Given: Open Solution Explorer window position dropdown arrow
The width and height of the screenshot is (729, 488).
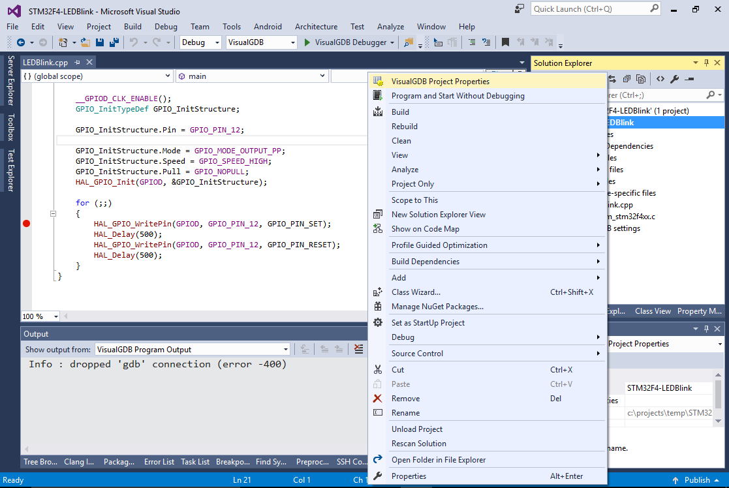Looking at the screenshot, I should [696, 63].
